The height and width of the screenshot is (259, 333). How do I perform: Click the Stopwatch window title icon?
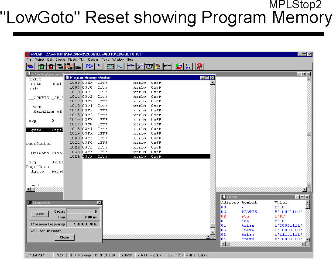[30, 203]
